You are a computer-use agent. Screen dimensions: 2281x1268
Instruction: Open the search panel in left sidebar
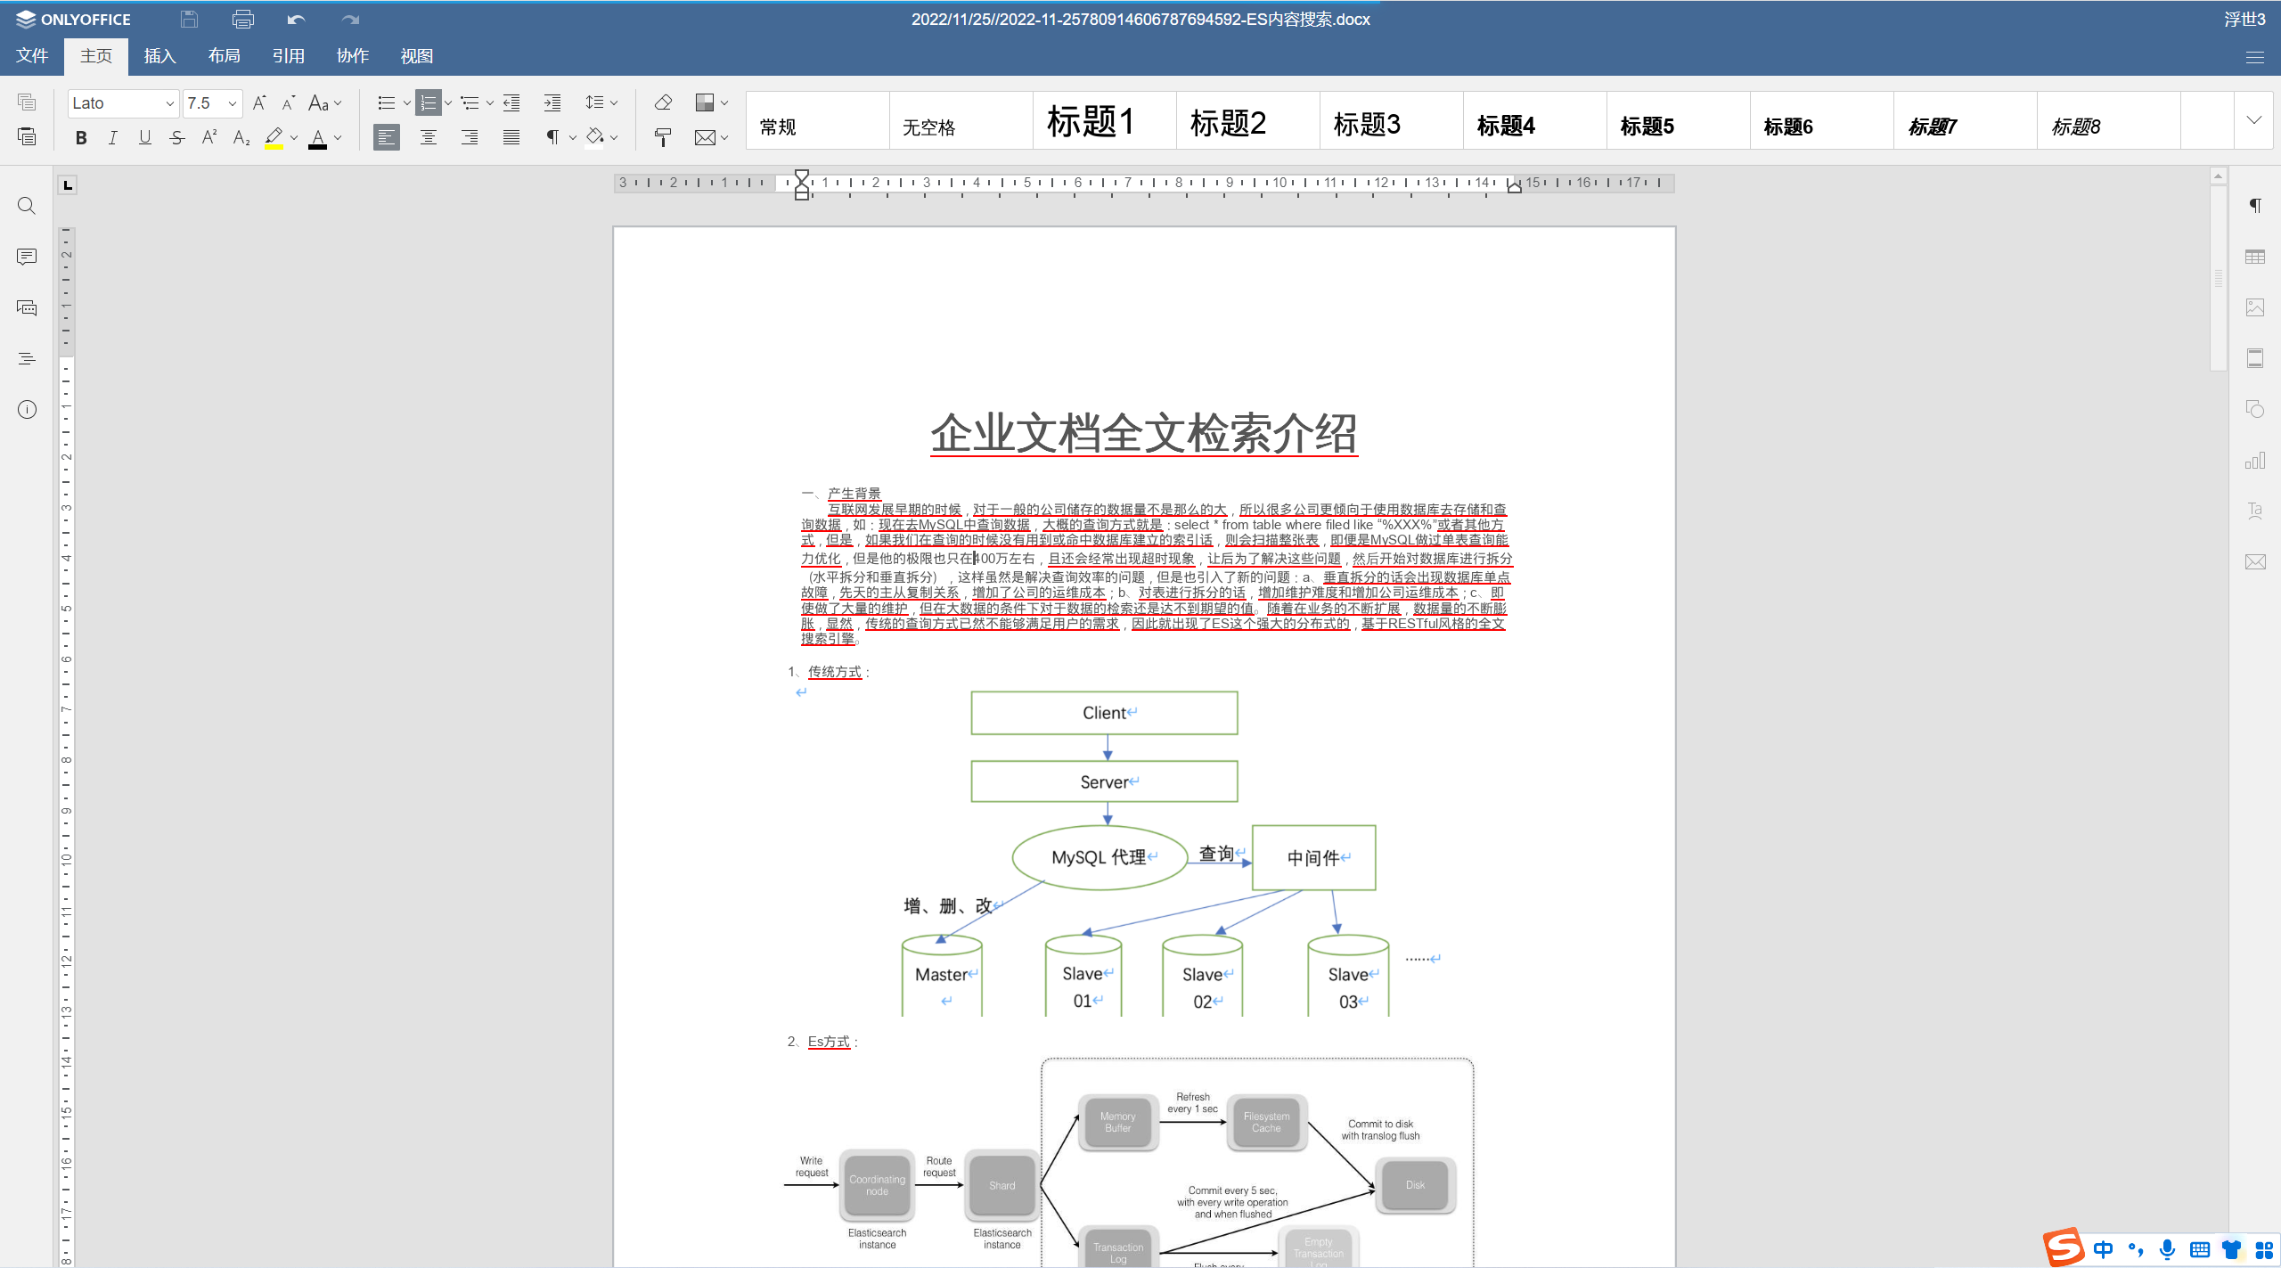[27, 206]
